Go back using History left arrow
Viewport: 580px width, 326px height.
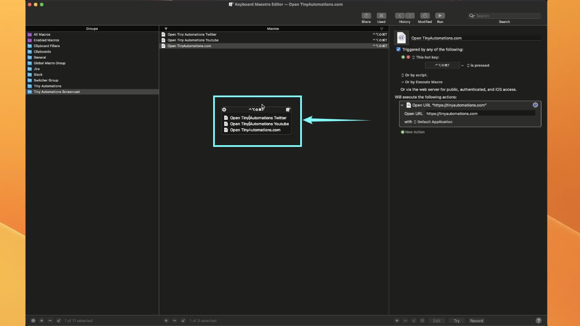pyautogui.click(x=400, y=16)
